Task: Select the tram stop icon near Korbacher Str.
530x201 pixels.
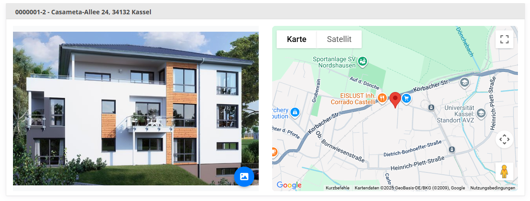Action: (x=431, y=107)
